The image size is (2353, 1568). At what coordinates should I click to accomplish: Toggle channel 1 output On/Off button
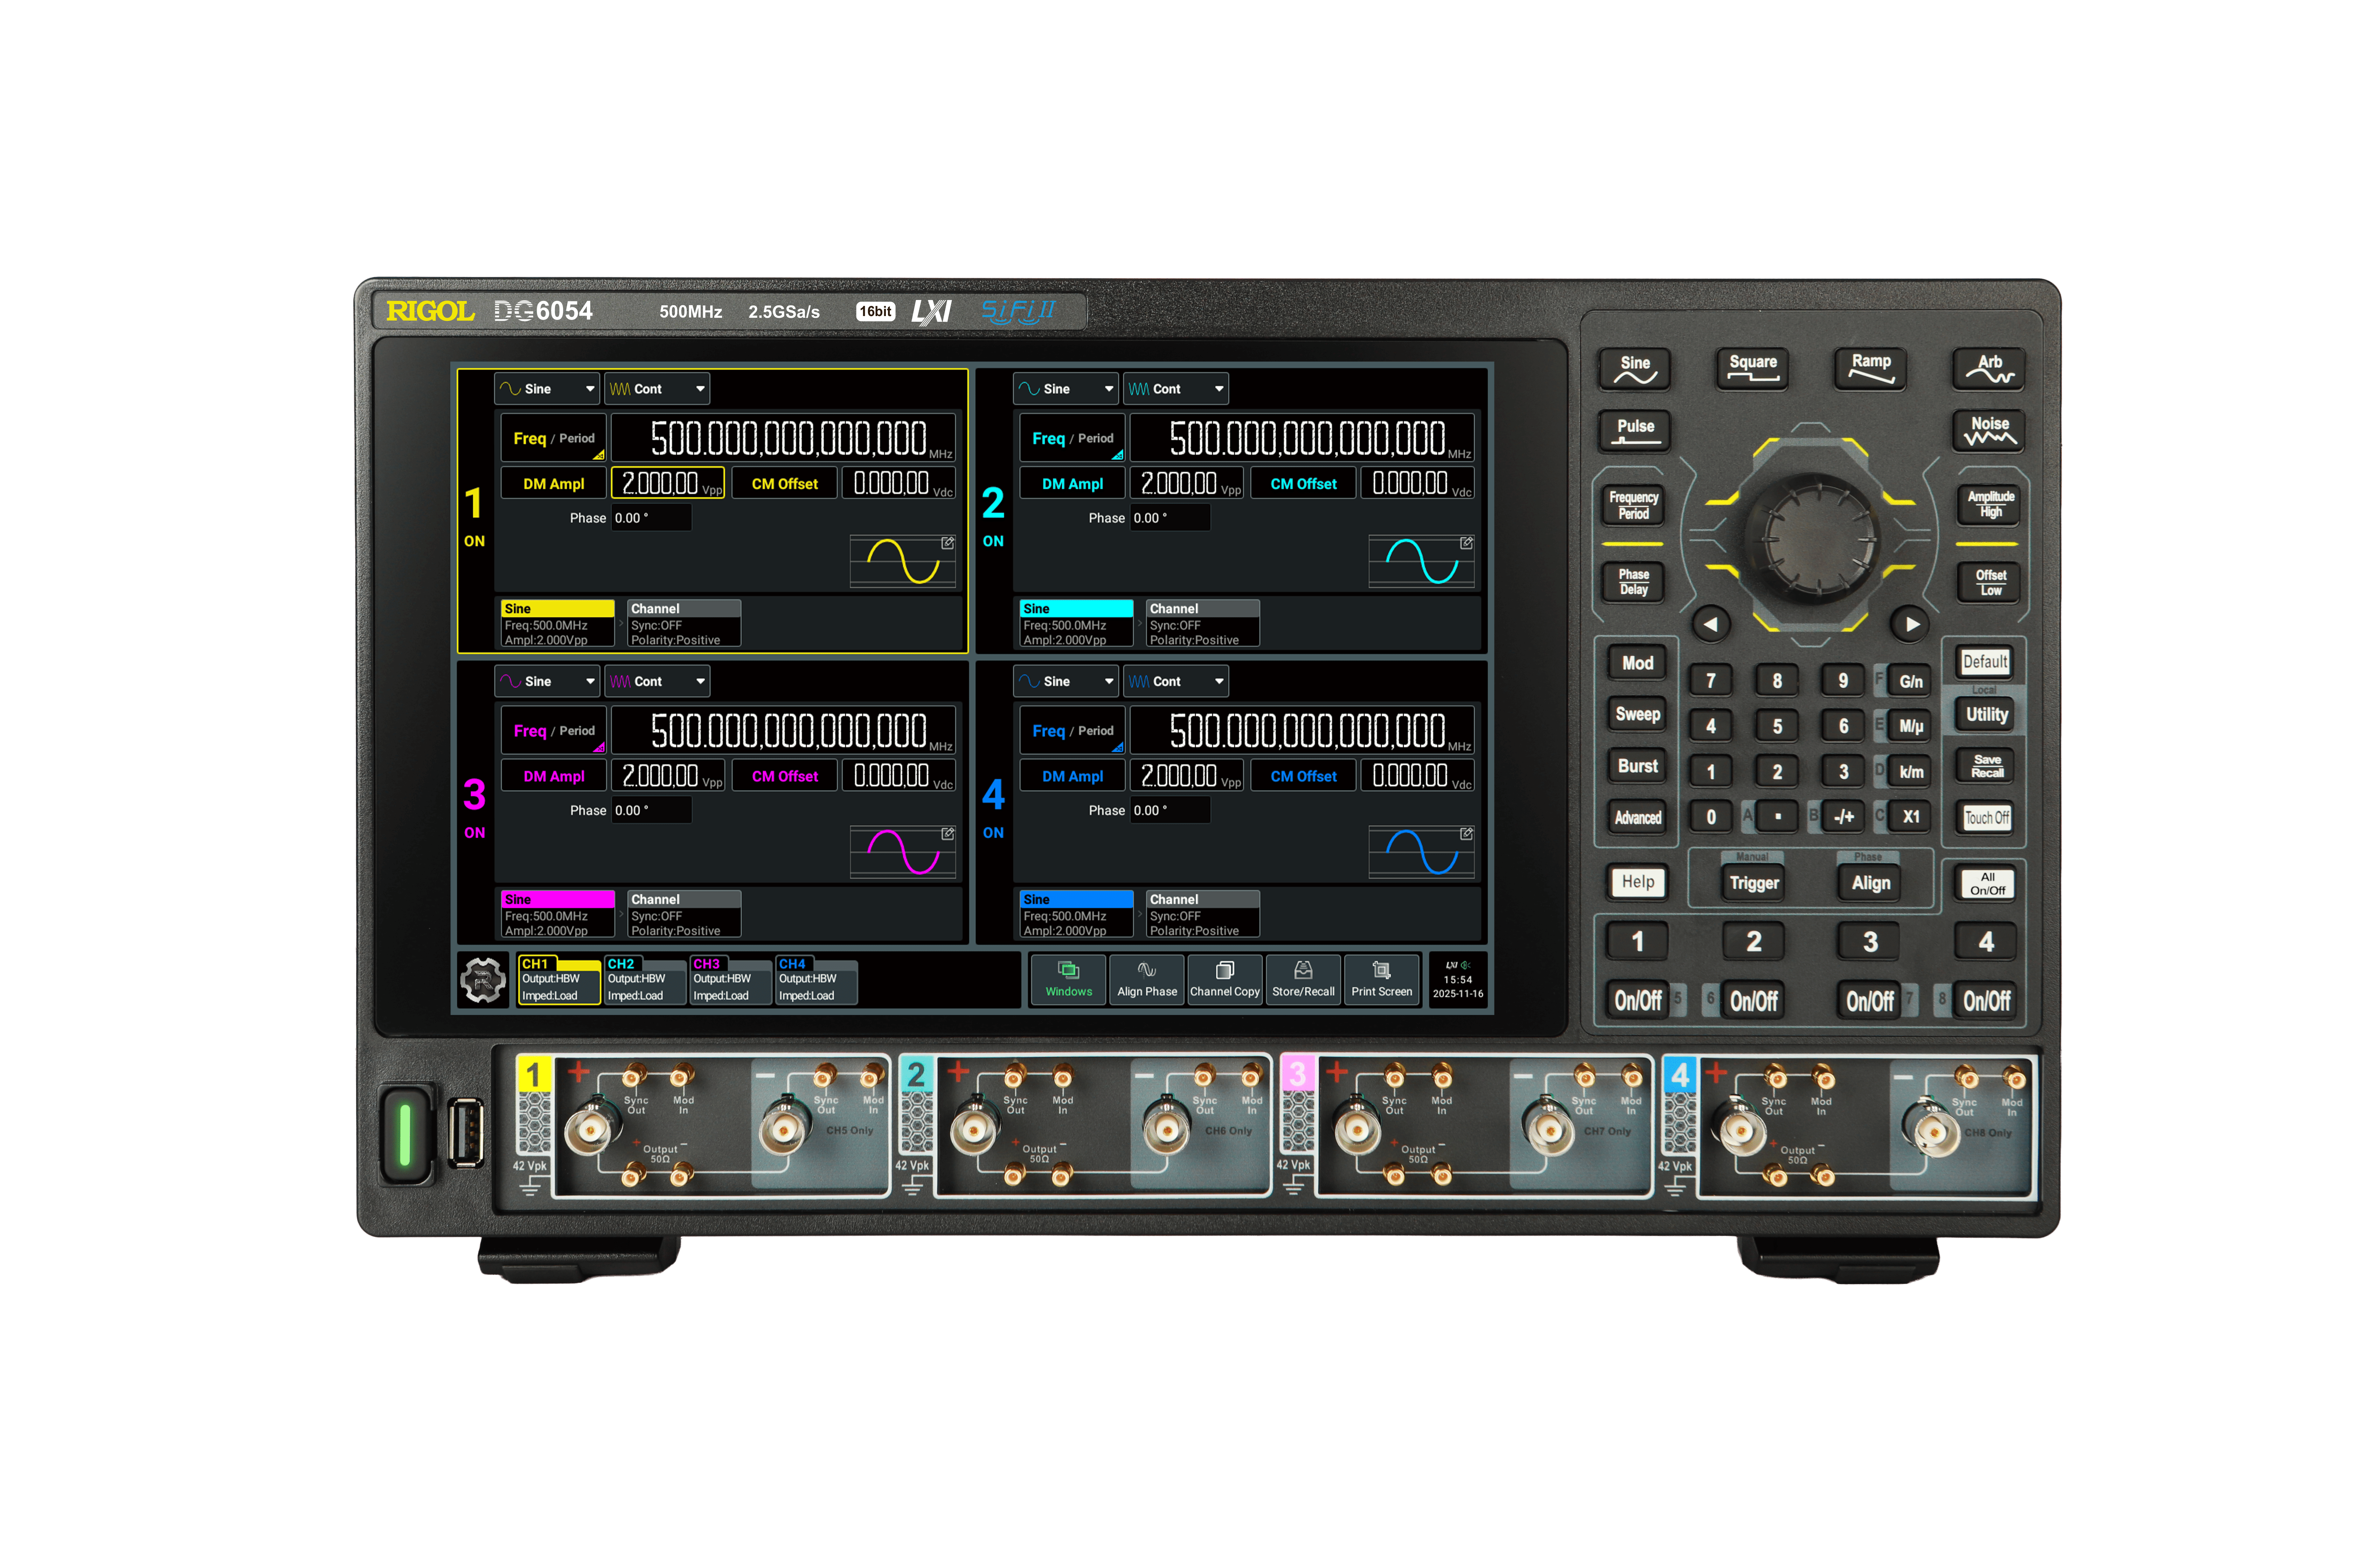(1638, 1000)
